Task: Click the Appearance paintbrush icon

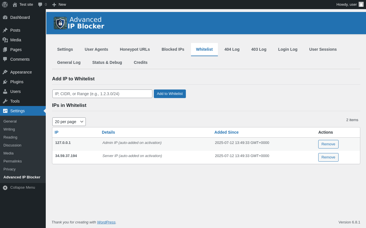Action: tap(5, 72)
